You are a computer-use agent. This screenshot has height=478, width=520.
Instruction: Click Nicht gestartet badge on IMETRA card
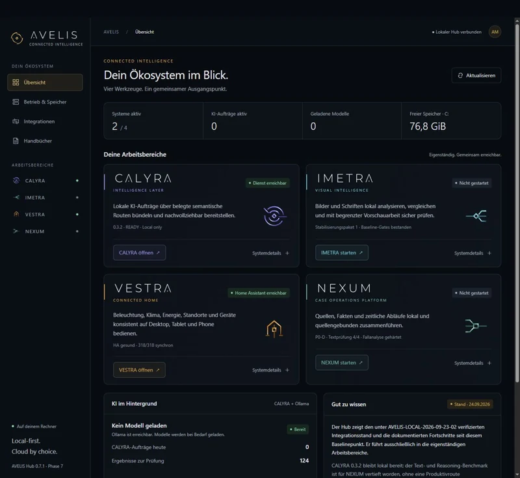tap(472, 183)
